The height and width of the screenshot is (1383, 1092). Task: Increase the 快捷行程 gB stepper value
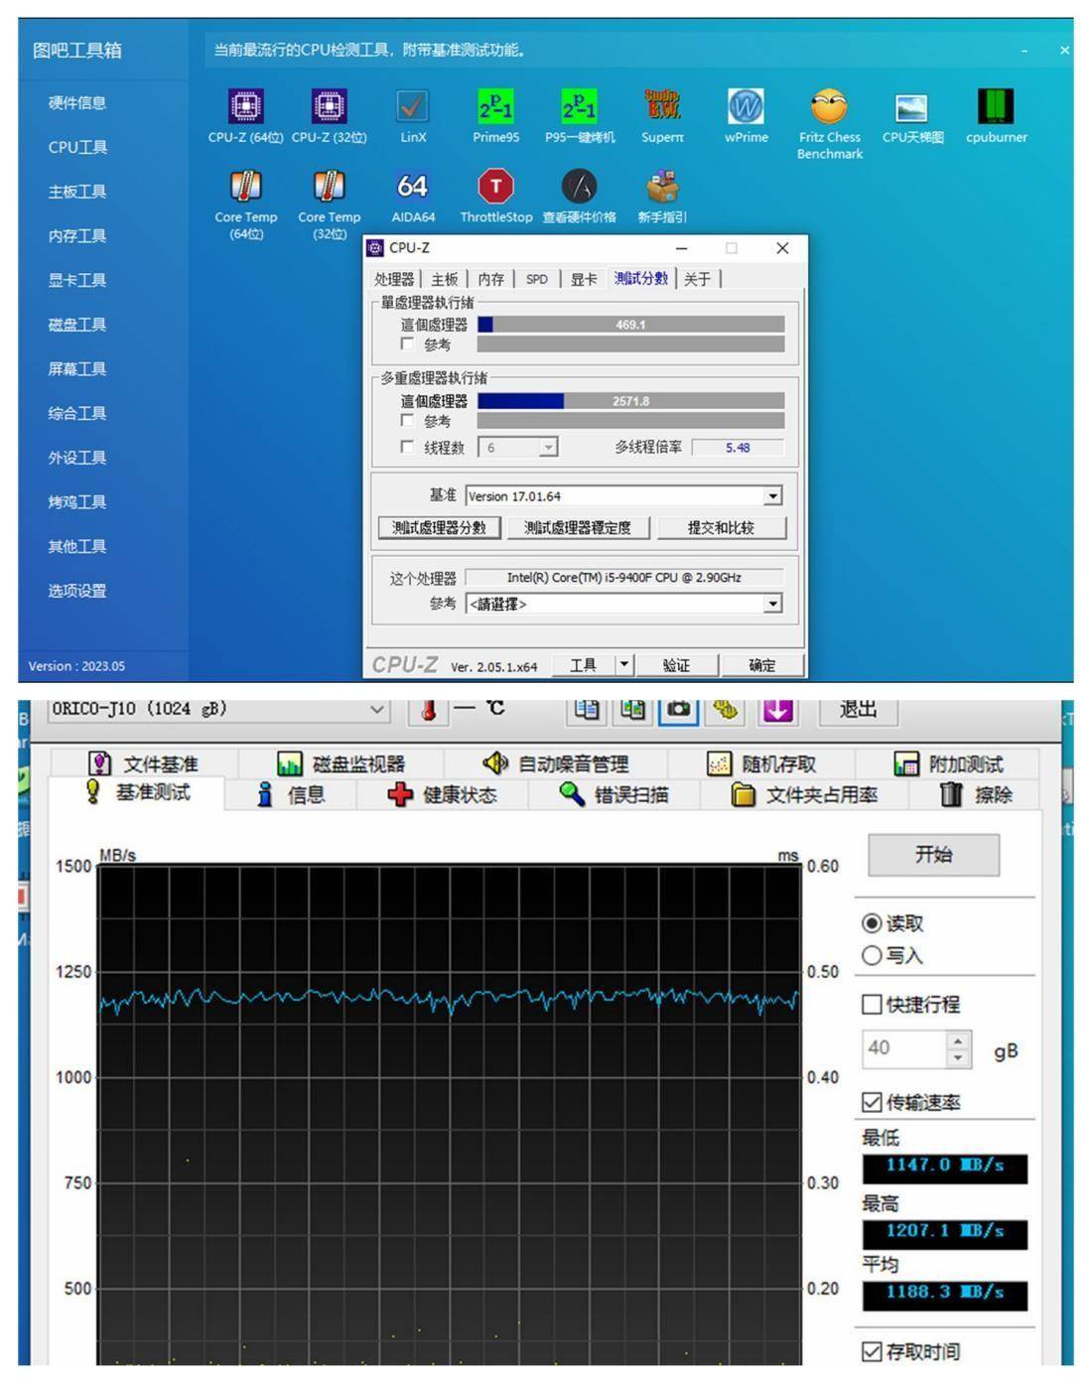tap(957, 1040)
